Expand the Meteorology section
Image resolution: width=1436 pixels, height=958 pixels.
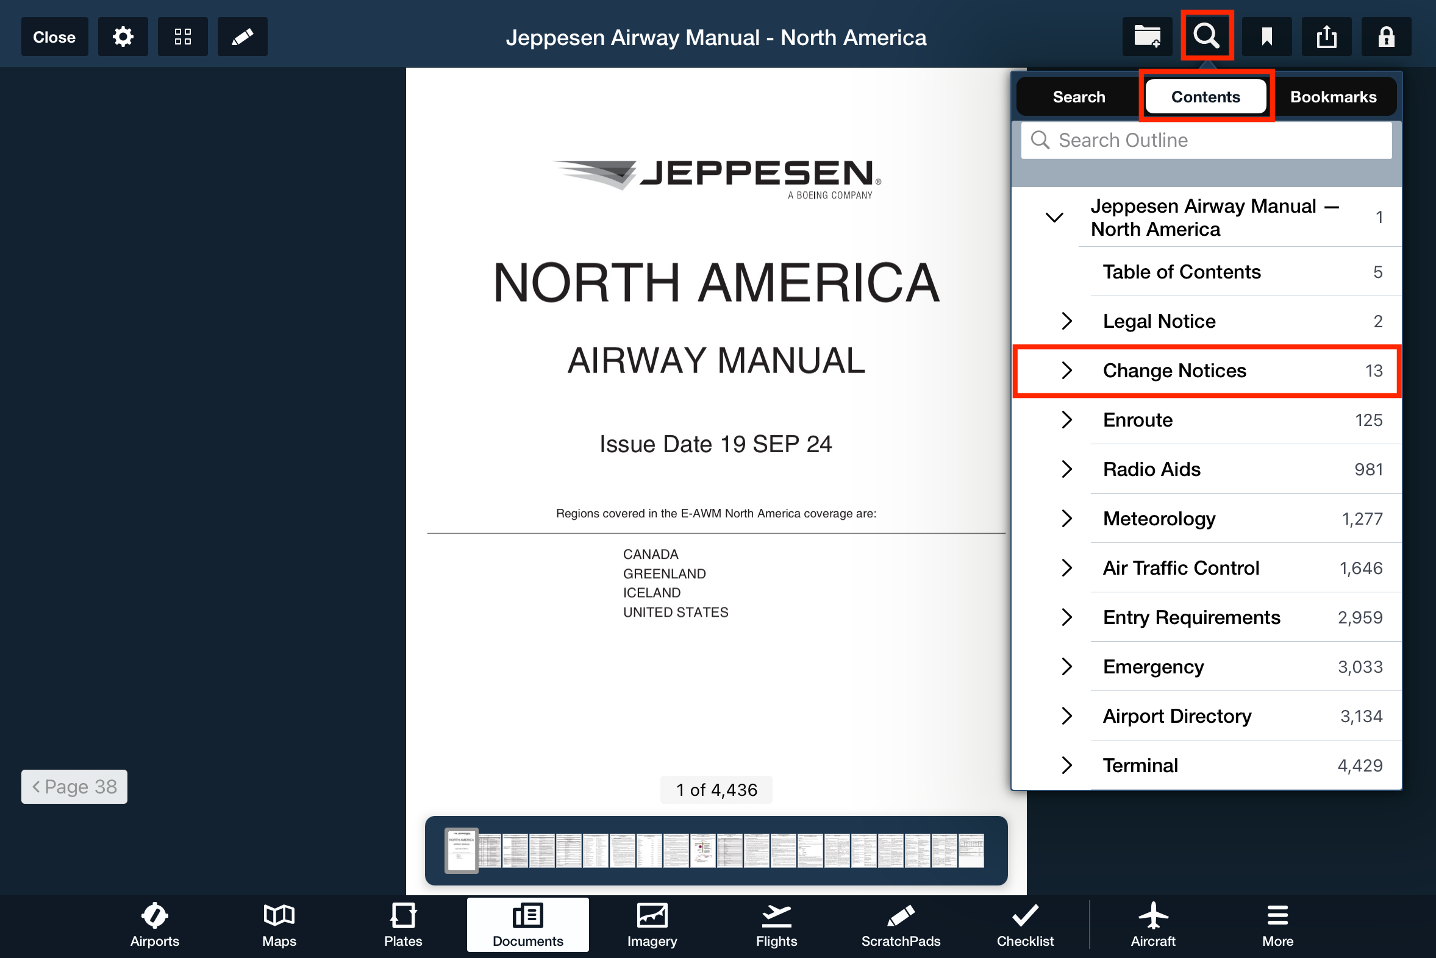tap(1066, 519)
